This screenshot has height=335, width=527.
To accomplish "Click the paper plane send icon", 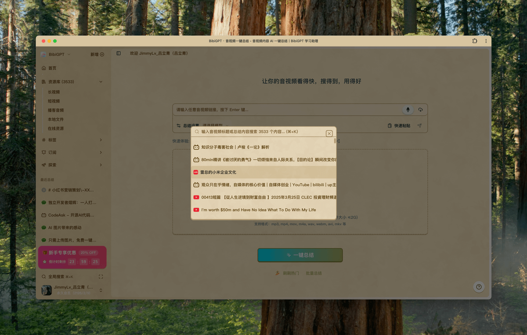I will pyautogui.click(x=419, y=126).
